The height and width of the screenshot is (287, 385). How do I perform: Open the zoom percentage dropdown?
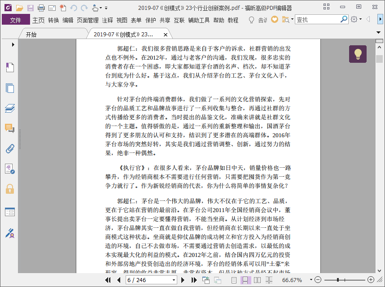[311, 280]
